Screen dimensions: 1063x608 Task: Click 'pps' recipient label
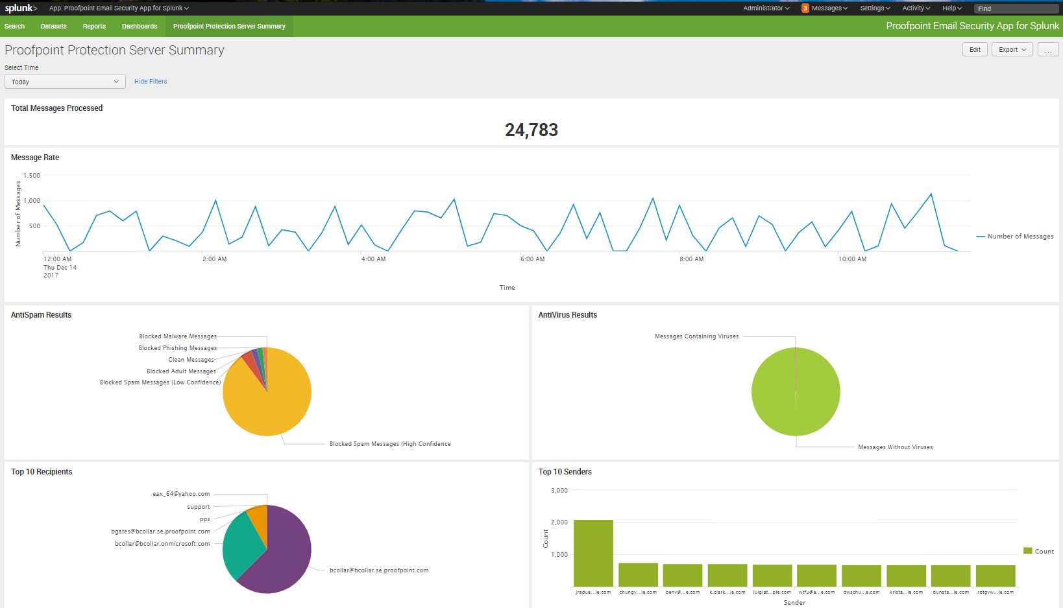pos(205,519)
